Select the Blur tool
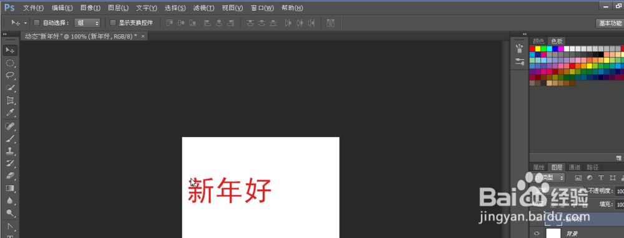Screen dimensions: 624x238 tap(11, 201)
